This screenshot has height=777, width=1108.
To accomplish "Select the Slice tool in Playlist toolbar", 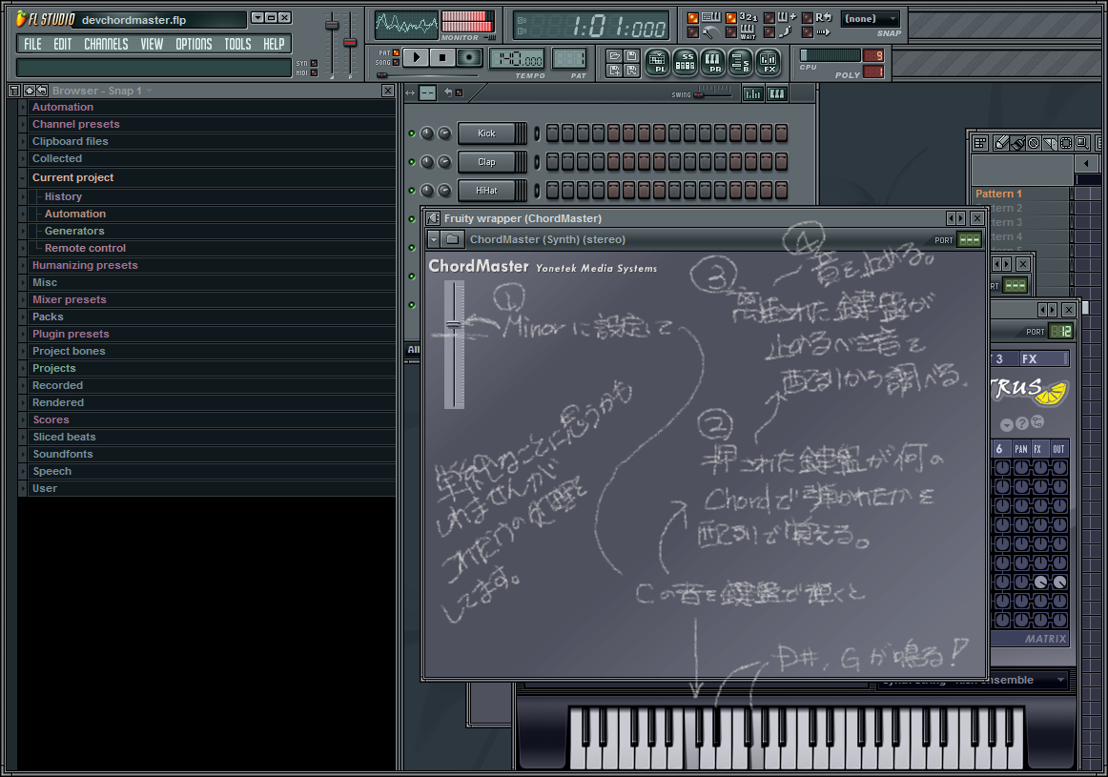I will pyautogui.click(x=1049, y=143).
